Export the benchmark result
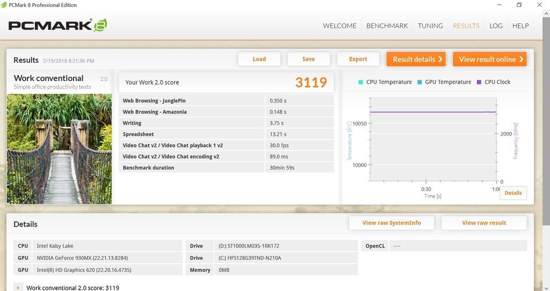This screenshot has height=291, width=550. [358, 59]
